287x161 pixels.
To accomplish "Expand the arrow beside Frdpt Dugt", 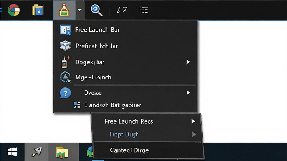I will coord(194,134).
